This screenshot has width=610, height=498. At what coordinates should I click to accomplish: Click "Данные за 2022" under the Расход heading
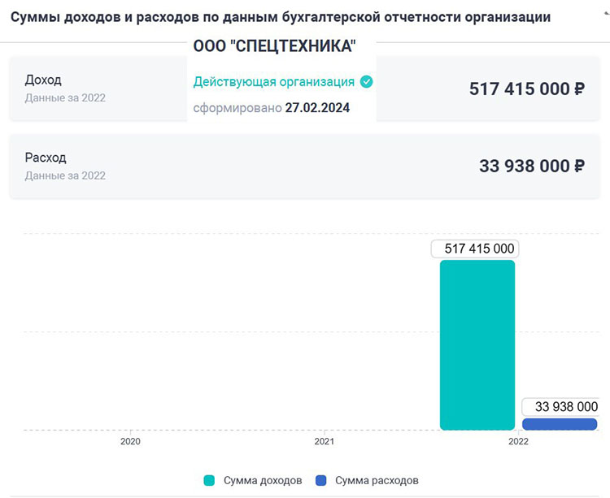(x=65, y=175)
